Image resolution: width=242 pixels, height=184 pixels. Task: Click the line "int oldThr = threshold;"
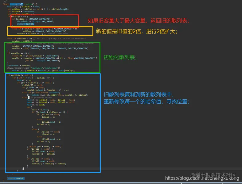[x=21, y=12]
